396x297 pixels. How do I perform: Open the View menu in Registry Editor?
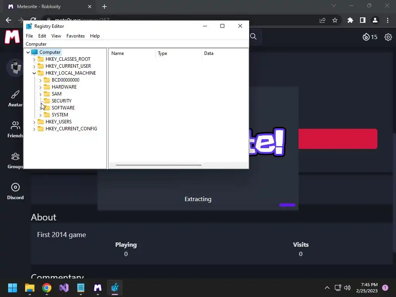coord(56,36)
